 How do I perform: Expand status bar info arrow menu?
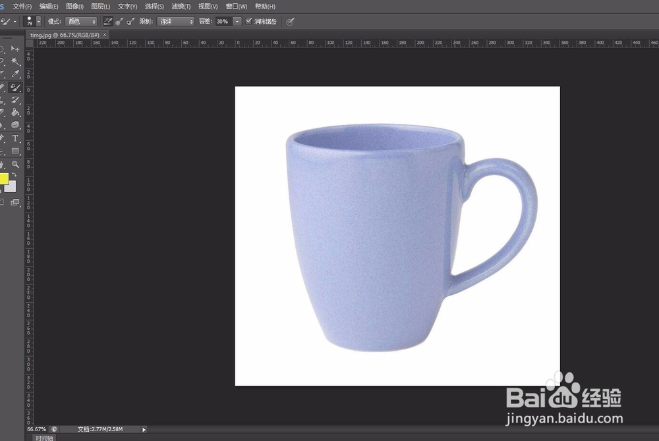click(144, 429)
